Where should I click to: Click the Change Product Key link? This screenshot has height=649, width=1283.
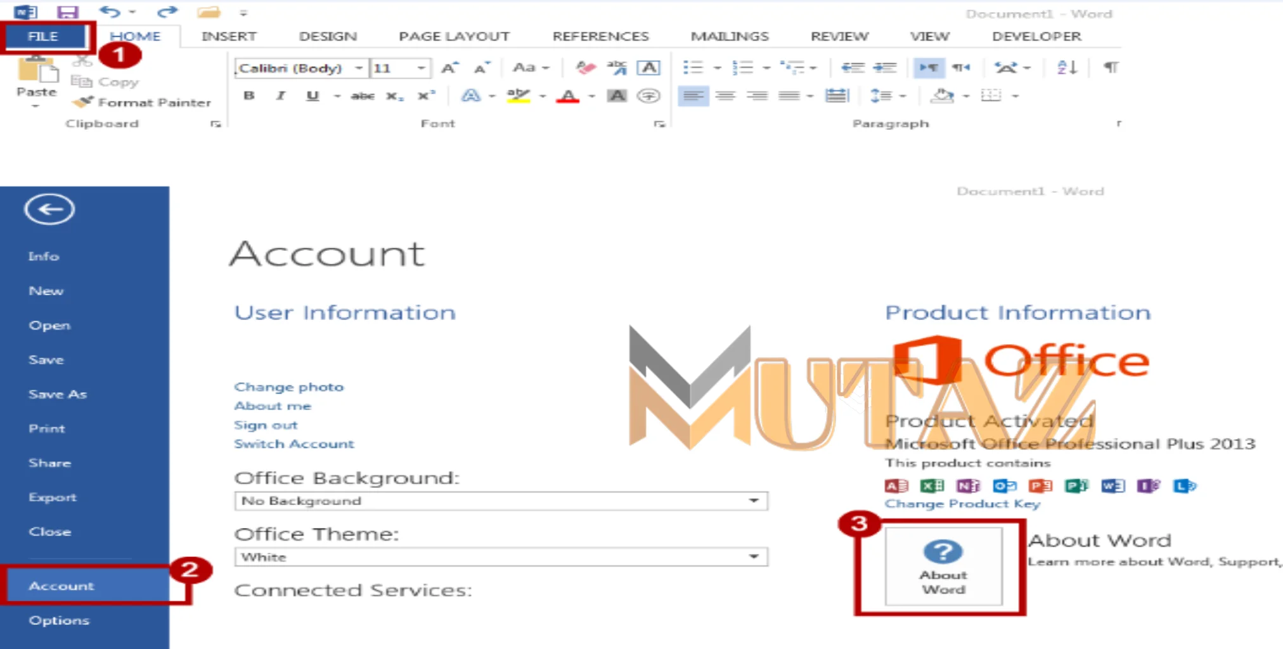pos(962,504)
